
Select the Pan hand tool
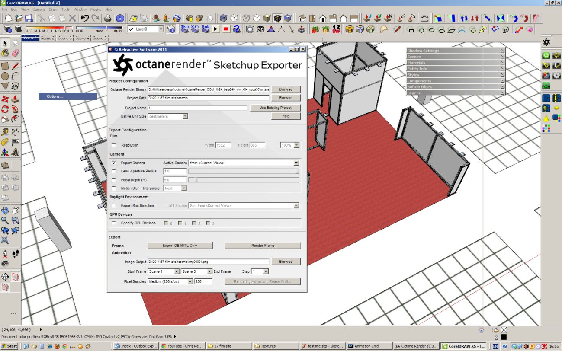pyautogui.click(x=16, y=211)
